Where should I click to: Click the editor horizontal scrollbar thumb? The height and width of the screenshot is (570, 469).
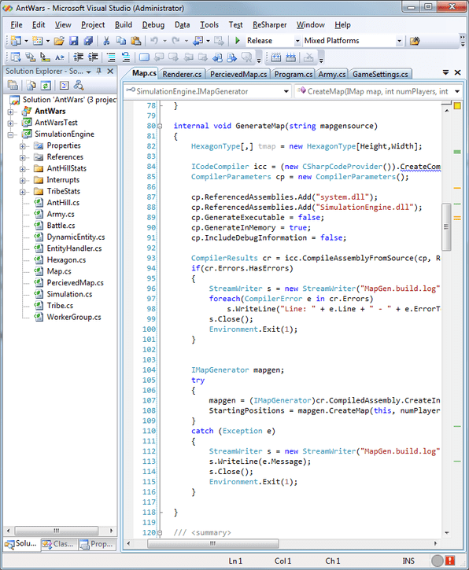point(212,543)
